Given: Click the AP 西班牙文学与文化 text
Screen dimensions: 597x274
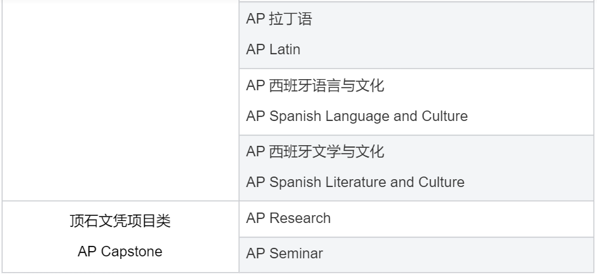Looking at the screenshot, I should tap(315, 151).
